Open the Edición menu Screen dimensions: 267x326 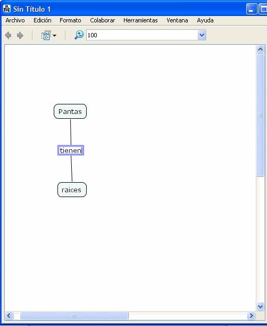tap(43, 20)
